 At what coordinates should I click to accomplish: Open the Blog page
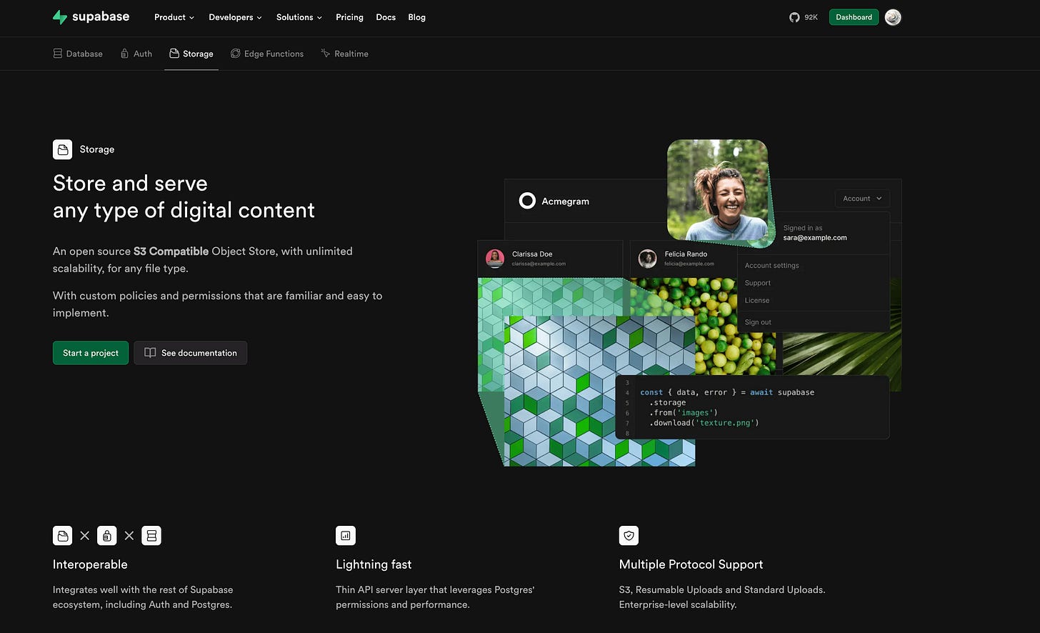[x=417, y=17]
